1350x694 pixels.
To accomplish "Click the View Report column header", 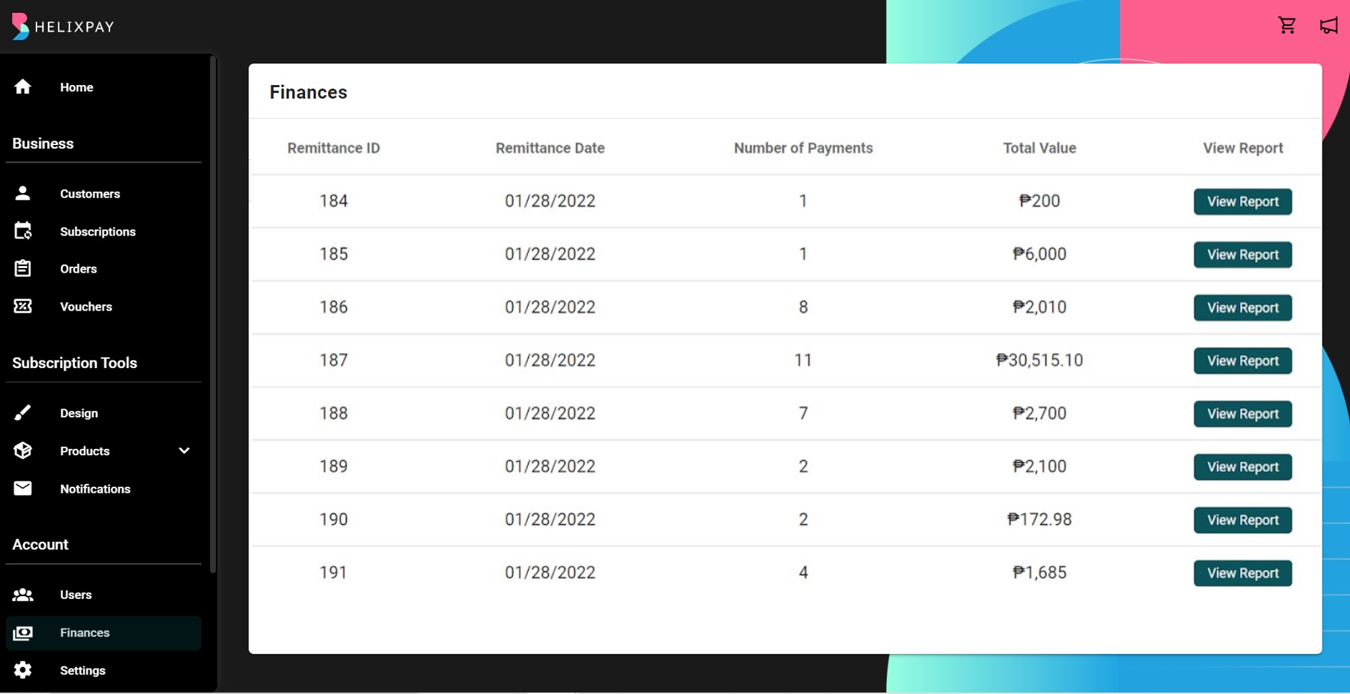I will click(1243, 148).
